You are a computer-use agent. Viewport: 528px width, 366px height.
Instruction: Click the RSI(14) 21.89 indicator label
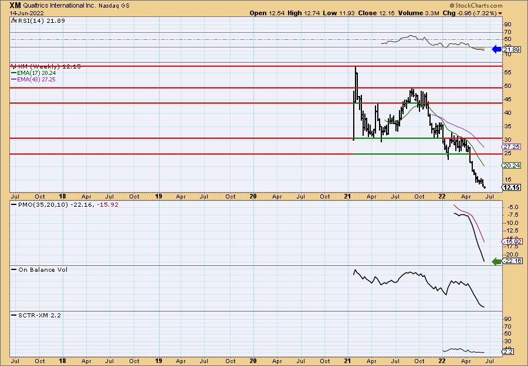click(x=39, y=21)
